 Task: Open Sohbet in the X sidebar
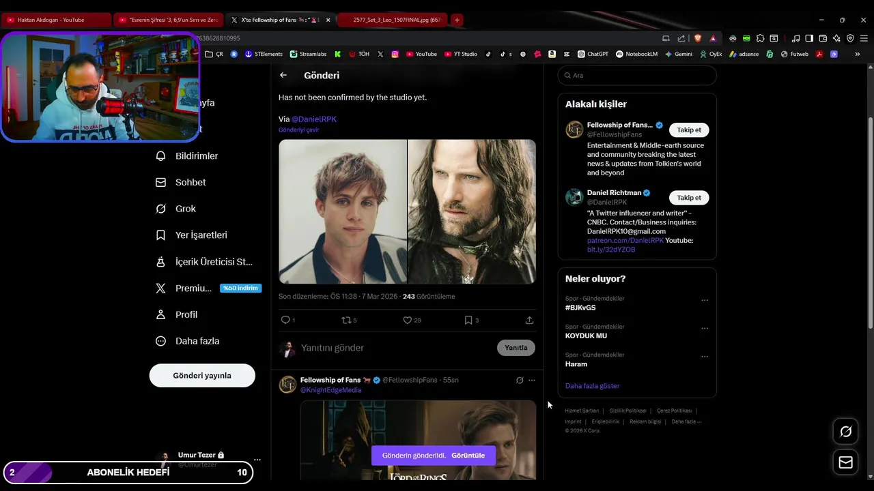pyautogui.click(x=181, y=183)
